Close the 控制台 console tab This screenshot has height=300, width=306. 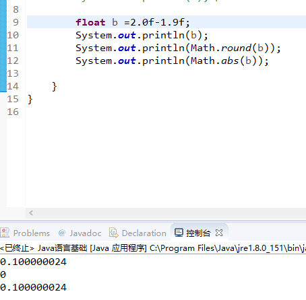click(219, 233)
